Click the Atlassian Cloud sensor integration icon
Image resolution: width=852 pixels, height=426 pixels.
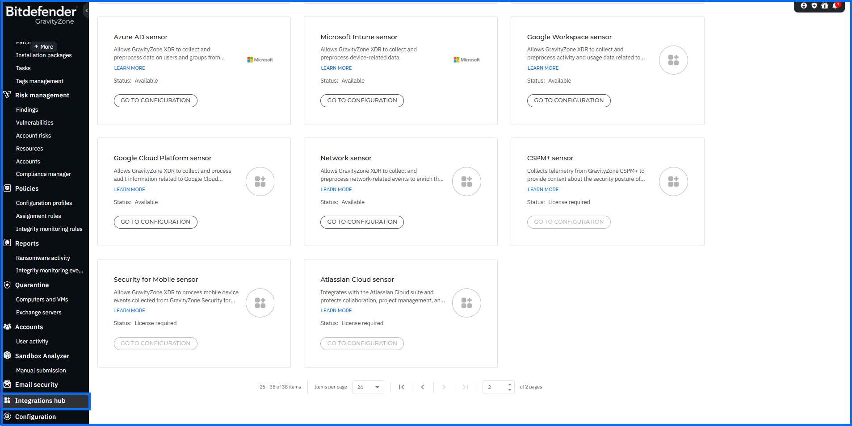(466, 303)
